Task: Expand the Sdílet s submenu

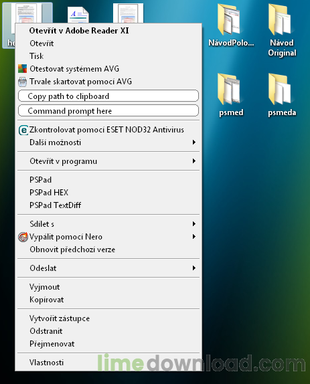Action: 108,224
